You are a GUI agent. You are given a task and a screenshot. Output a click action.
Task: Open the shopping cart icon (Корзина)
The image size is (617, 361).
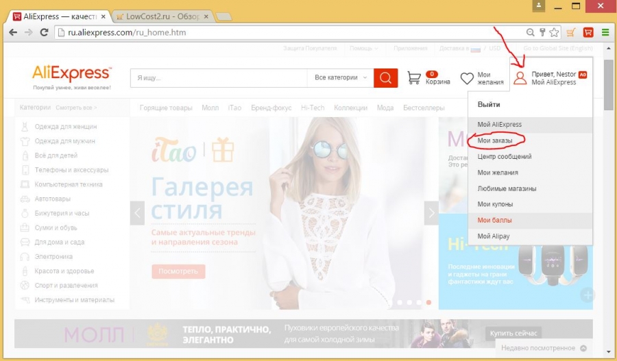(x=414, y=78)
